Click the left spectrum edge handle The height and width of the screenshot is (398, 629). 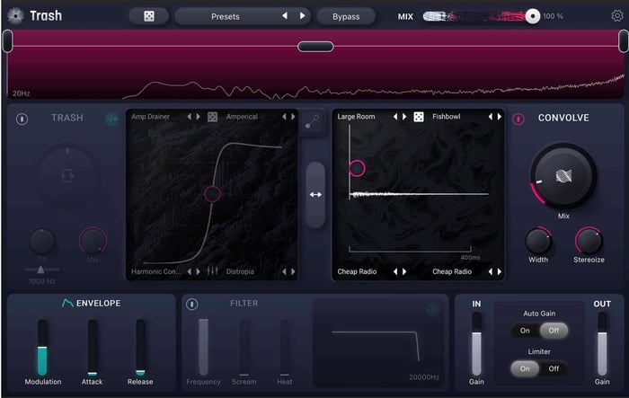click(7, 41)
